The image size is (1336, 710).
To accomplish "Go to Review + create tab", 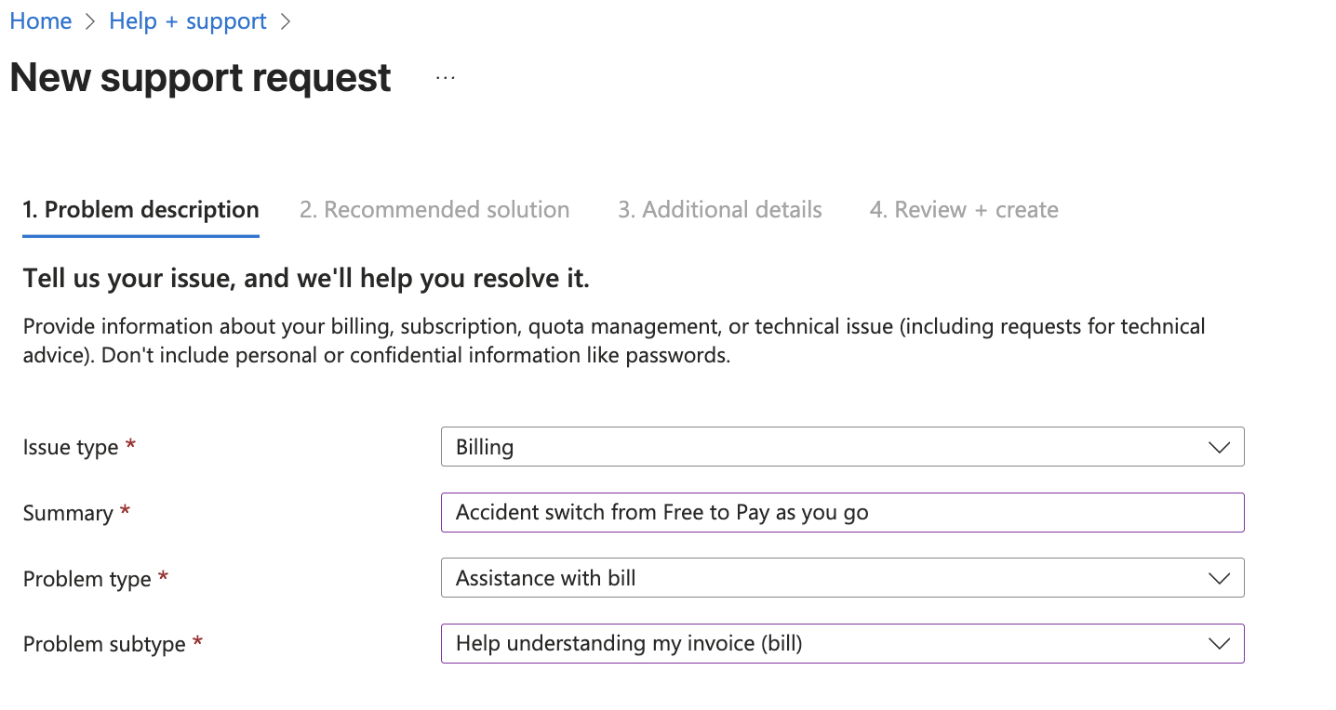I will (x=964, y=210).
